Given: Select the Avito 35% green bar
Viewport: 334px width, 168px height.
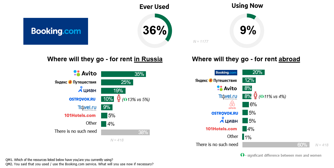Looking at the screenshot, I should pyautogui.click(x=123, y=74).
